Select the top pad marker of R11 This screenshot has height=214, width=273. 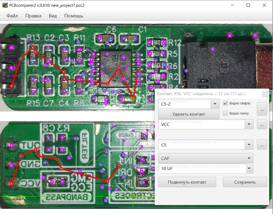pos(79,50)
